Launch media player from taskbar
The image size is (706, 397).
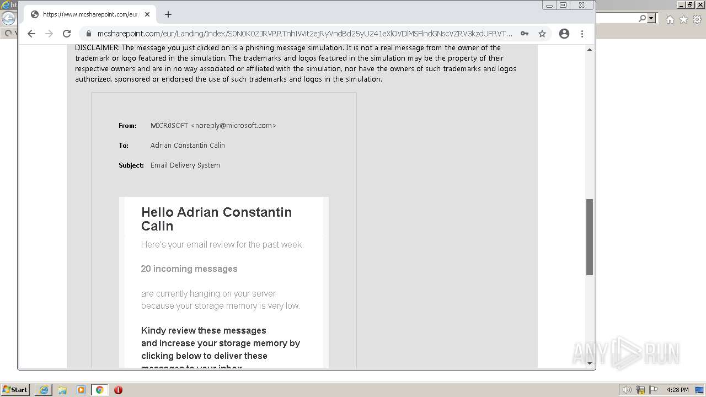pyautogui.click(x=81, y=390)
